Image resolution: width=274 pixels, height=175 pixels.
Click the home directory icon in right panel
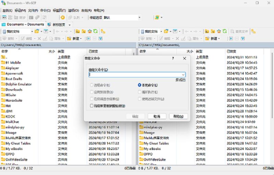tap(219, 31)
